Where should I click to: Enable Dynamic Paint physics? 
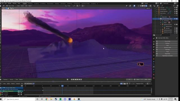(x=167, y=47)
